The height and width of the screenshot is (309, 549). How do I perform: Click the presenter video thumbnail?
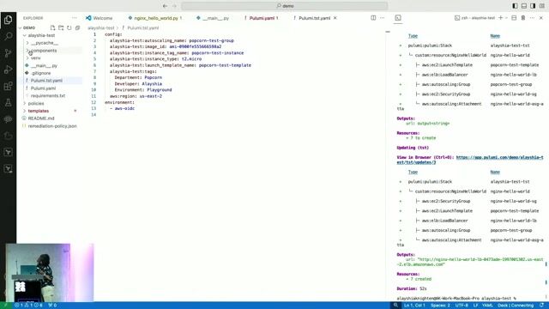pos(50,273)
